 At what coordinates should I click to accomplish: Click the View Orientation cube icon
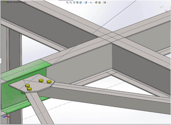80,2
